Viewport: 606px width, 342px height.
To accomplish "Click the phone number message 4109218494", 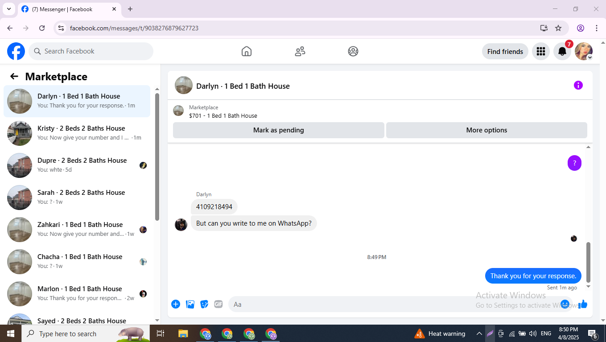I will (214, 207).
